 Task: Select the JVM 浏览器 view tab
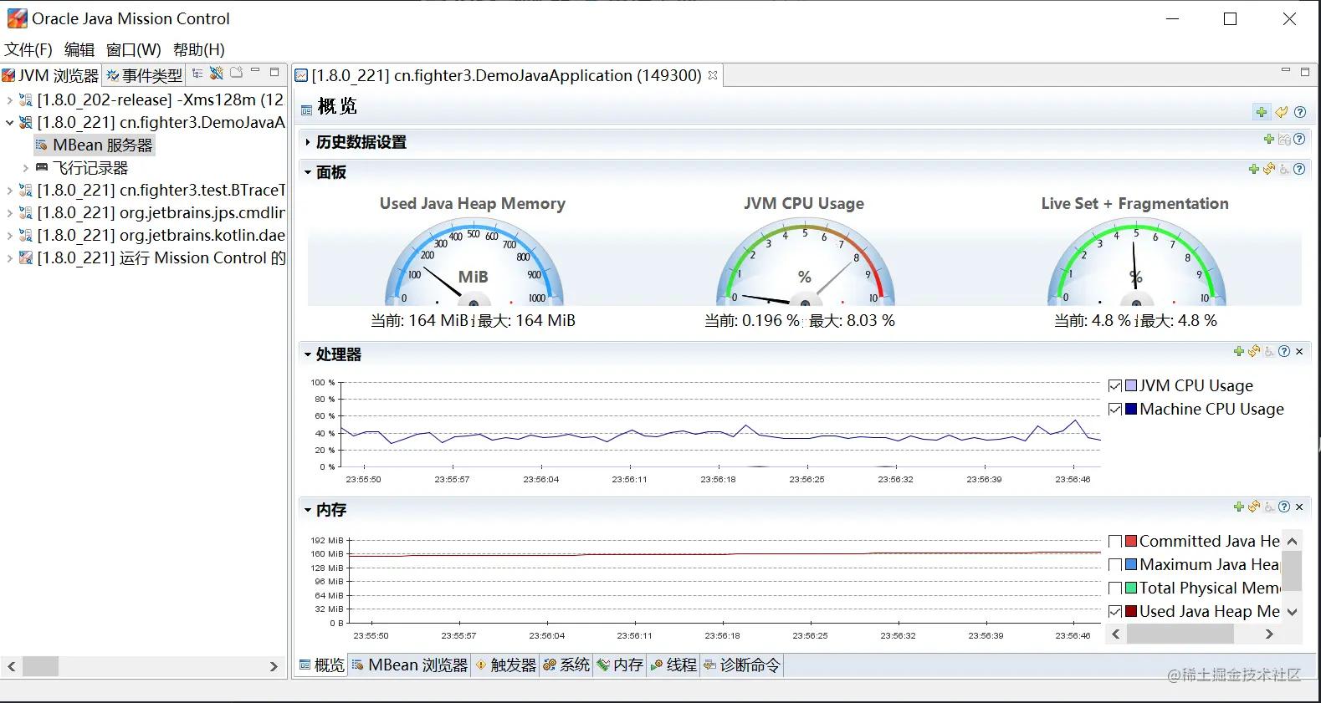51,75
